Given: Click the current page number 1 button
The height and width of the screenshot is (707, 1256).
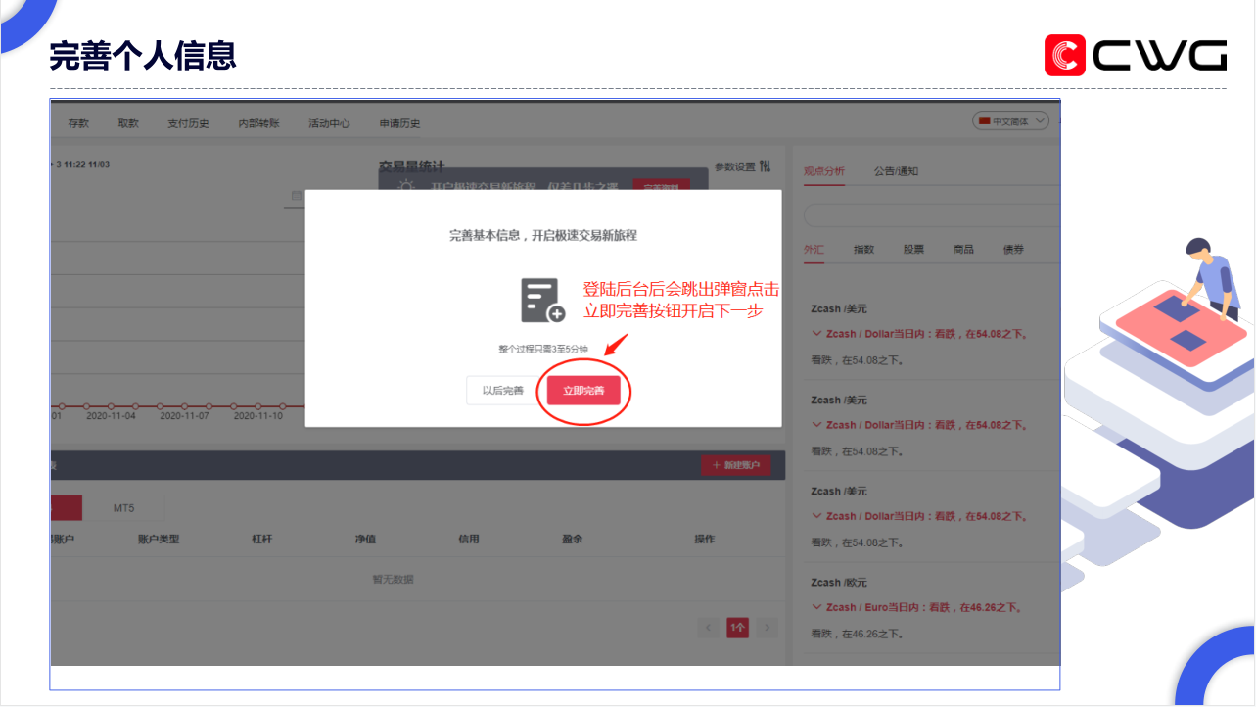Looking at the screenshot, I should point(737,628).
